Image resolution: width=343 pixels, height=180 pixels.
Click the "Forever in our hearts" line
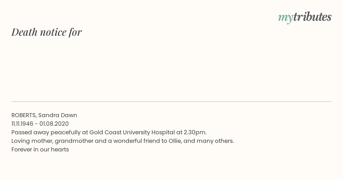pos(40,149)
